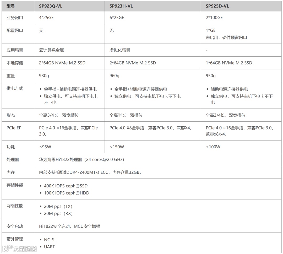Select the 配置网口 row label
The height and width of the screenshot is (254, 283).
(x=15, y=30)
